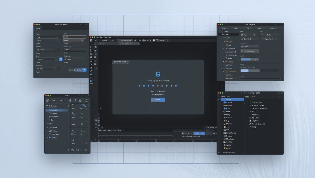Expand the Pvesll Capetes item in bottom-right window
315x178 pixels.
coord(248,124)
